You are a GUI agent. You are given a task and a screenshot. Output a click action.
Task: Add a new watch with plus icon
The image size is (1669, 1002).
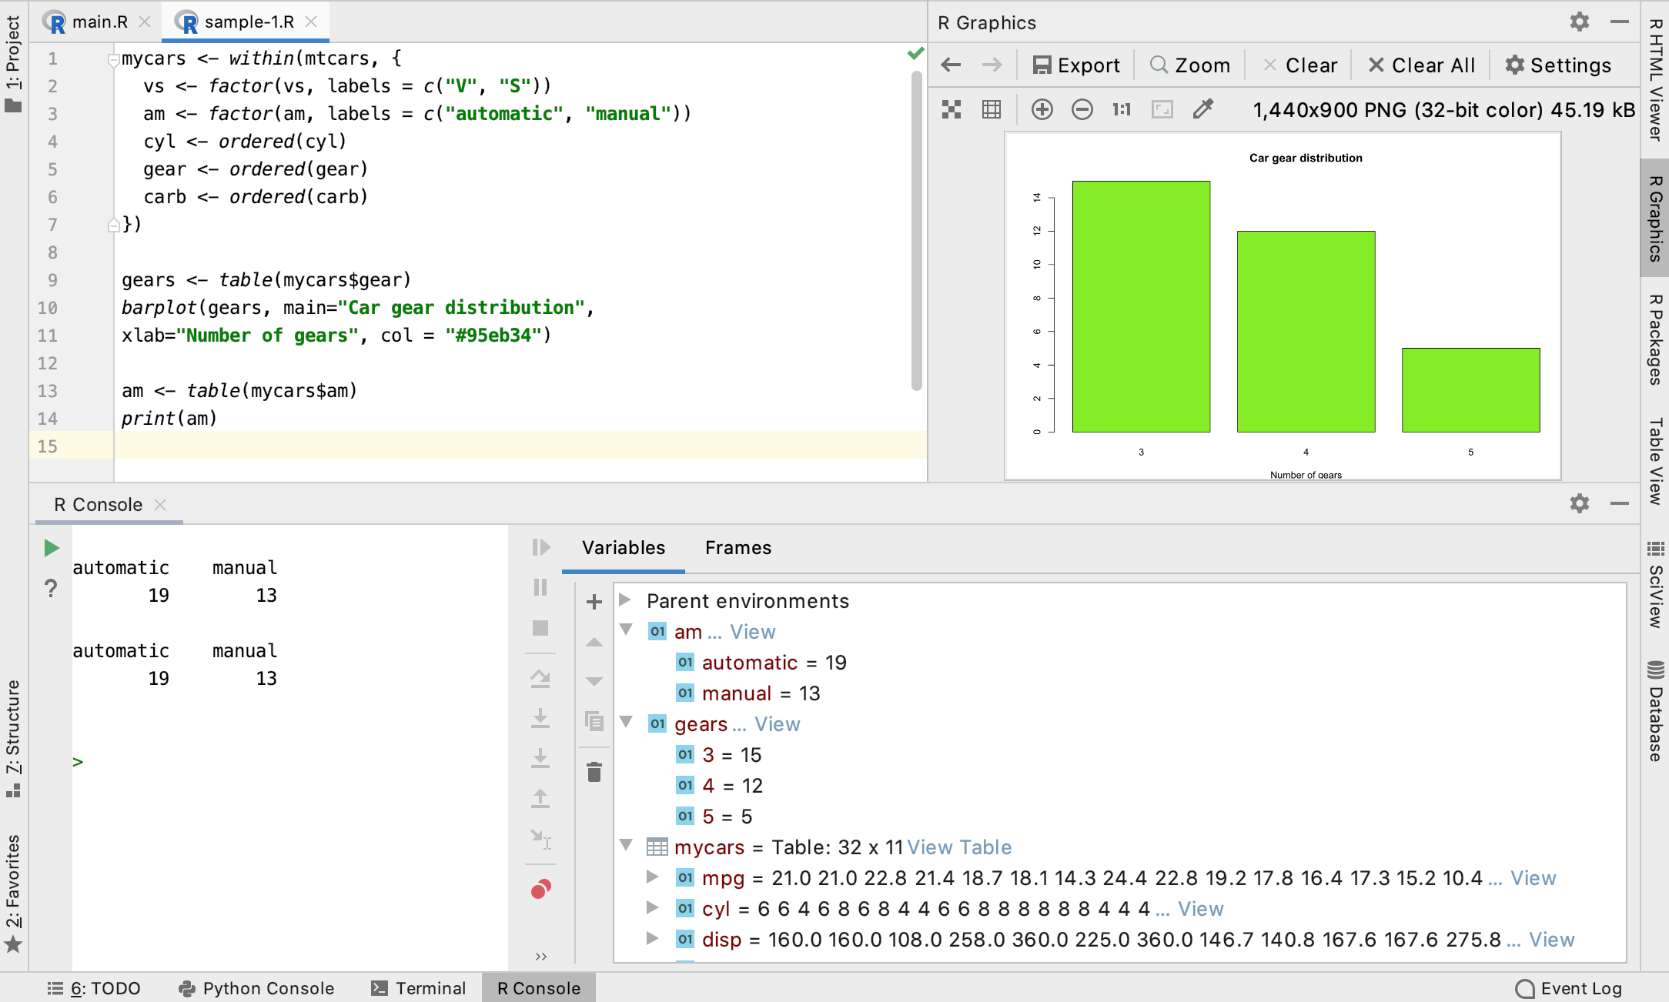coord(594,601)
